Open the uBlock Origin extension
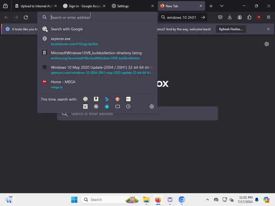275x206 pixels. [x=259, y=17]
